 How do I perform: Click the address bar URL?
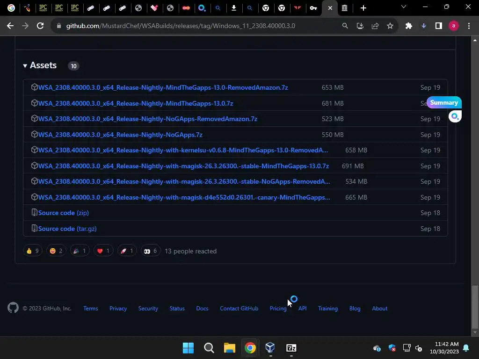[x=181, y=26]
